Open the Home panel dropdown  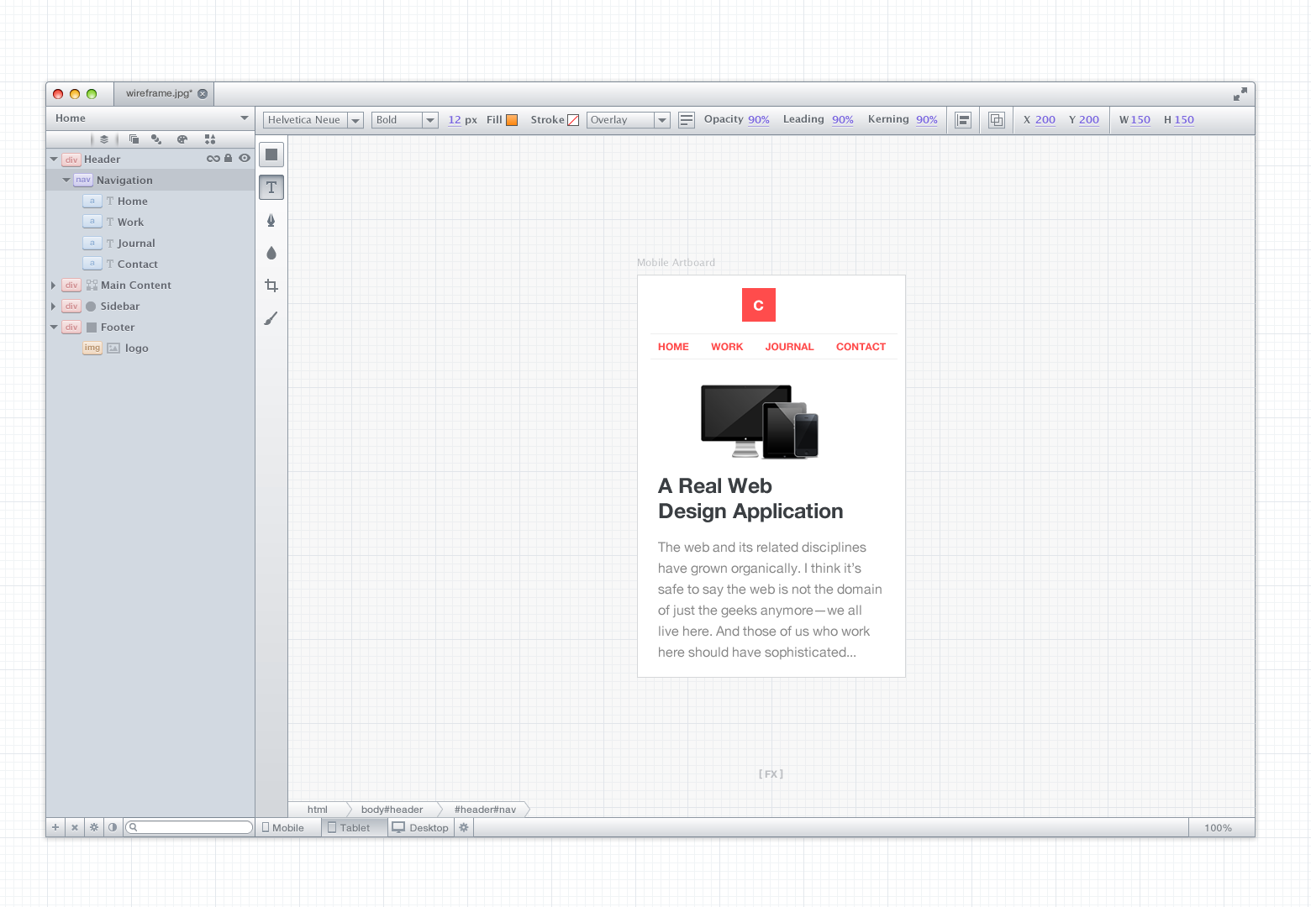[151, 118]
